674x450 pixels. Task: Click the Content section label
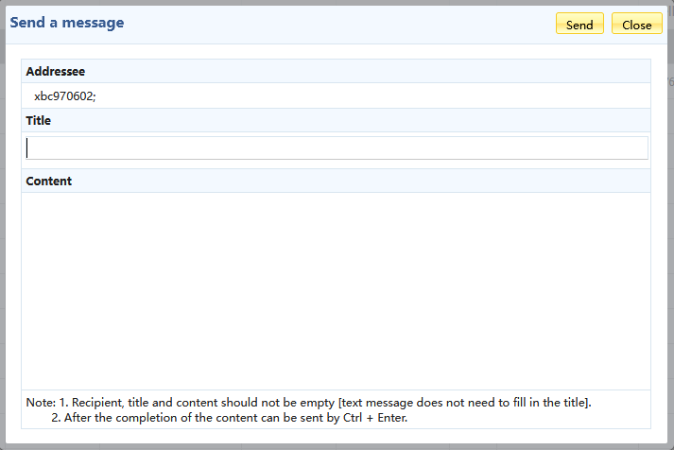point(49,181)
